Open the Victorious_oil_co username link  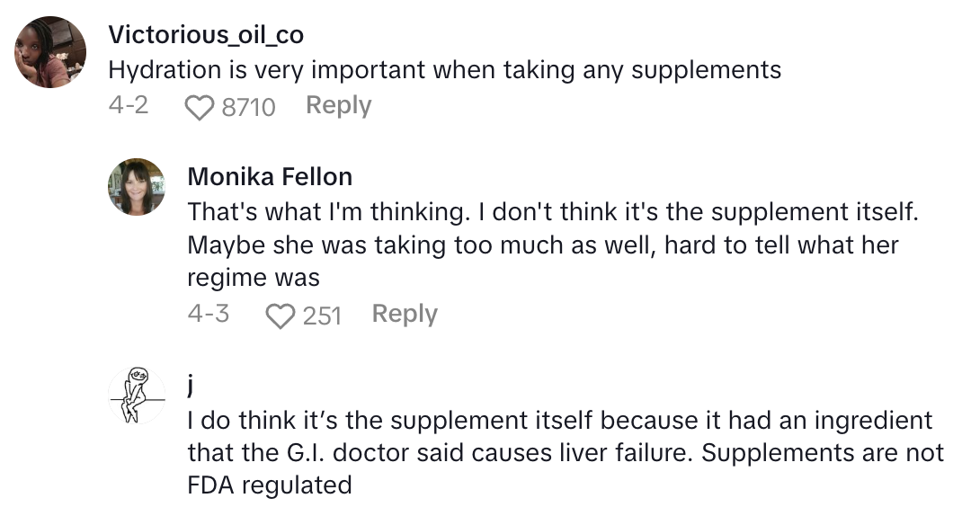(x=205, y=35)
